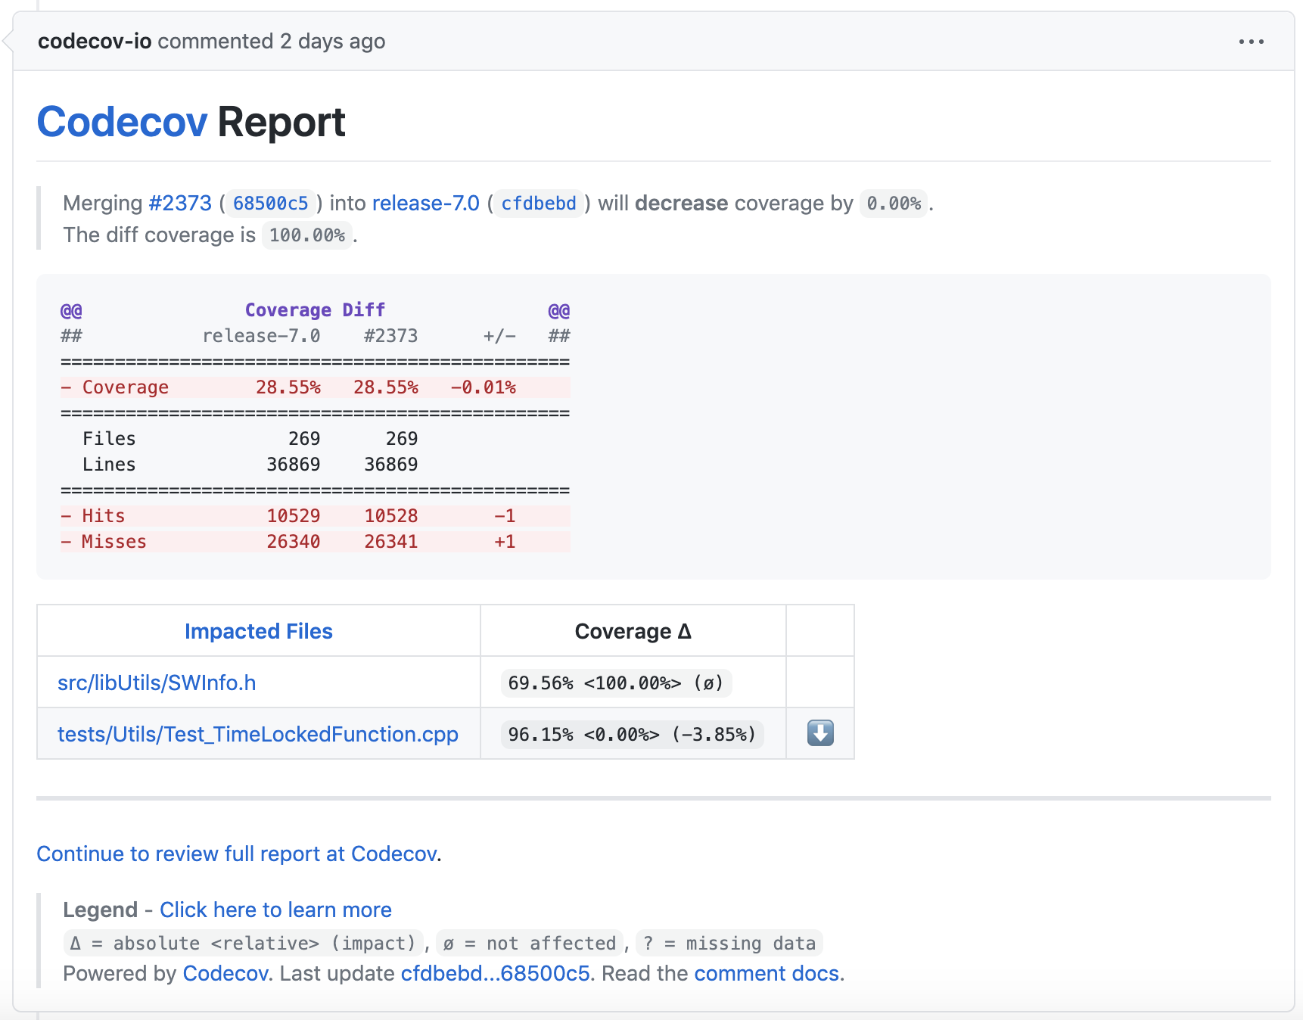Image resolution: width=1303 pixels, height=1020 pixels.
Task: Open the Codecov heading link
Action: tap(122, 122)
